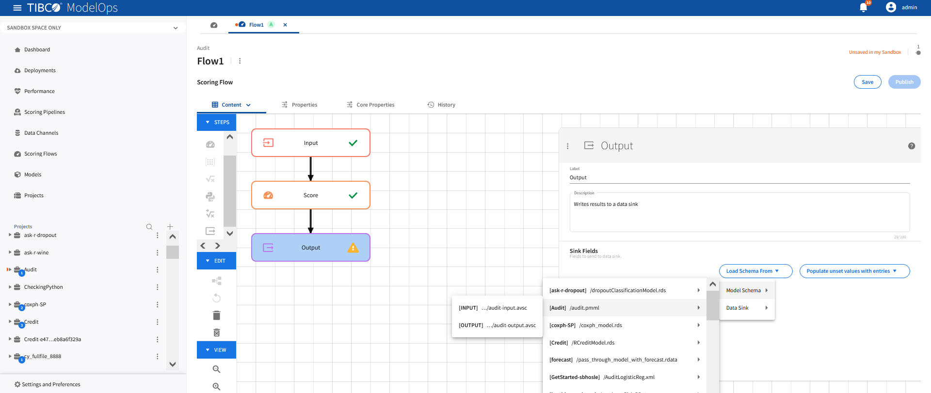The height and width of the screenshot is (393, 931).
Task: Zoom in the flow canvas
Action: (217, 386)
